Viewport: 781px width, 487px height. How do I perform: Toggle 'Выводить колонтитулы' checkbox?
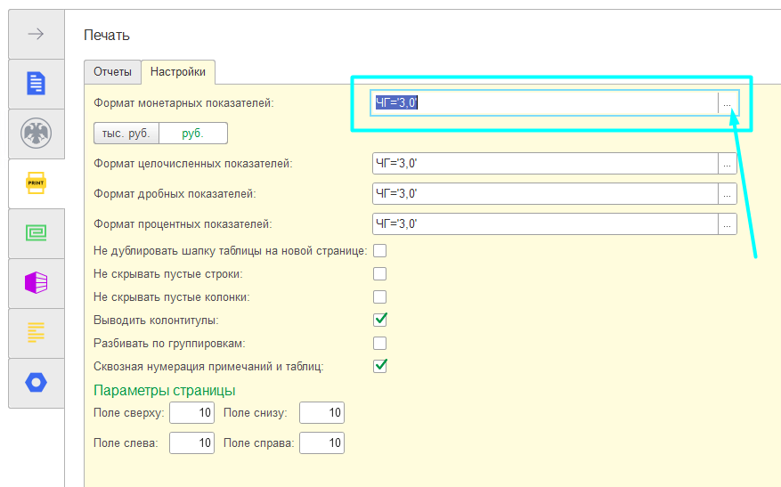[379, 320]
